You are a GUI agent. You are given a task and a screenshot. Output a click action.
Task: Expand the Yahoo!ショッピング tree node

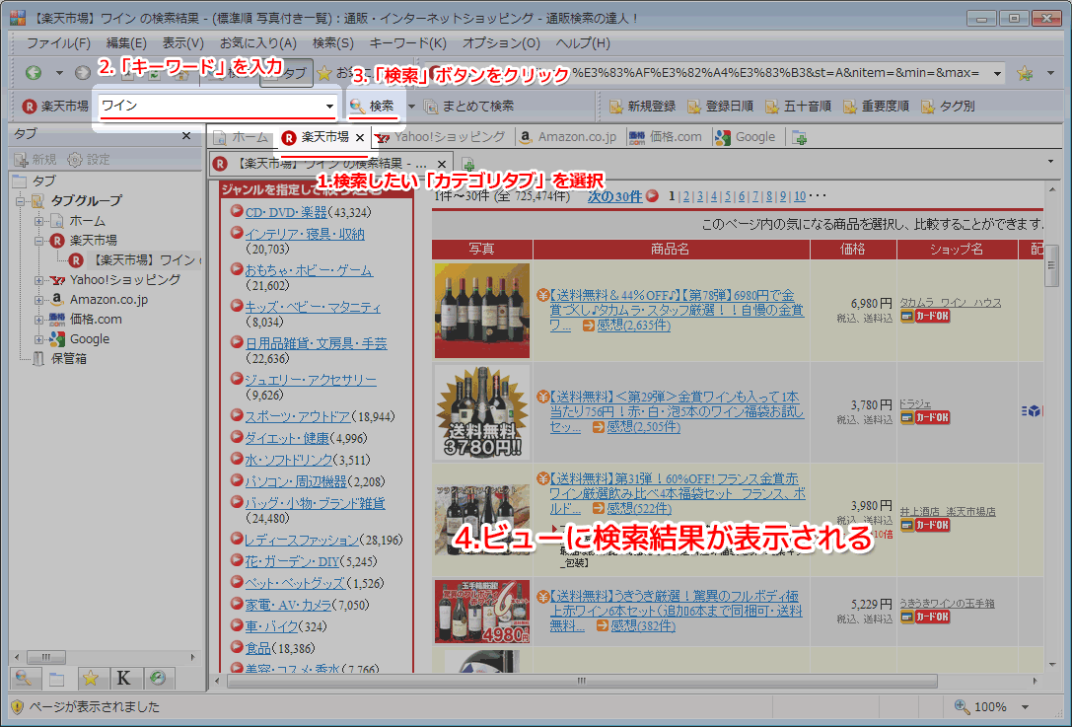[39, 280]
